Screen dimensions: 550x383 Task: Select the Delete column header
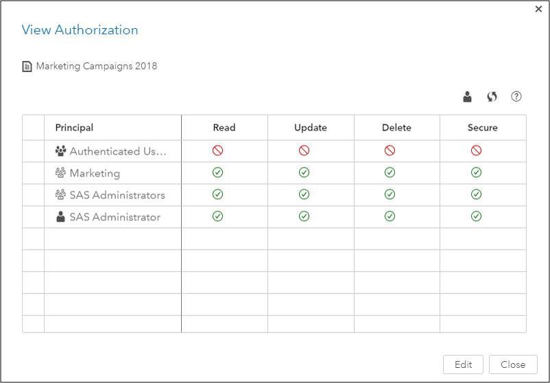[396, 128]
